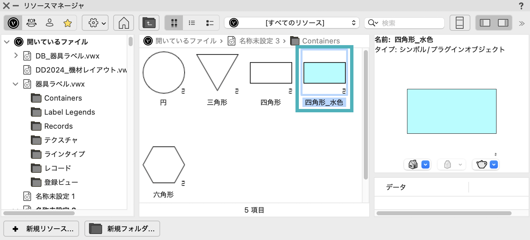Image resolution: width=530 pixels, height=240 pixels.
Task: Switch to thumbnail grid view
Action: point(174,23)
